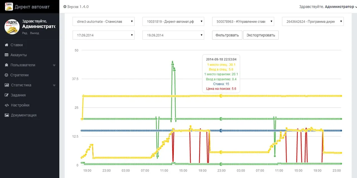Screen dimensions: 357x178
Task: Open the direct-automate account dropdown
Action: (x=103, y=22)
